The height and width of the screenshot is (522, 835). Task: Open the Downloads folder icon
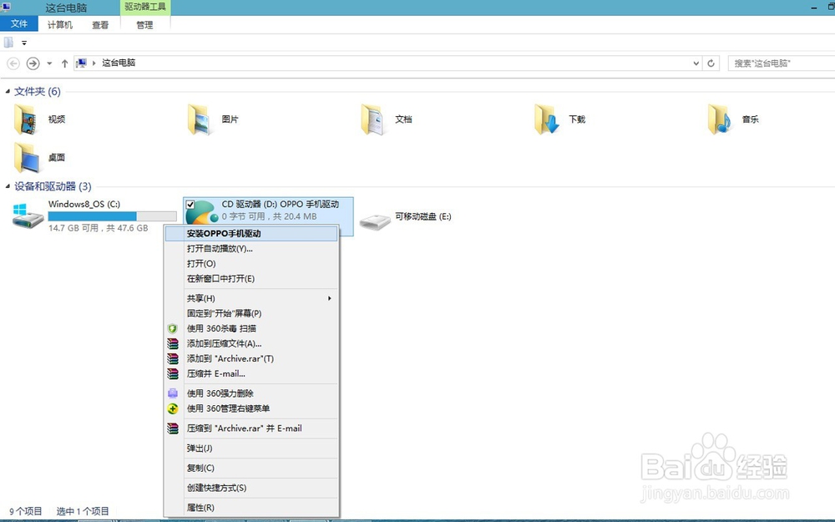[546, 119]
